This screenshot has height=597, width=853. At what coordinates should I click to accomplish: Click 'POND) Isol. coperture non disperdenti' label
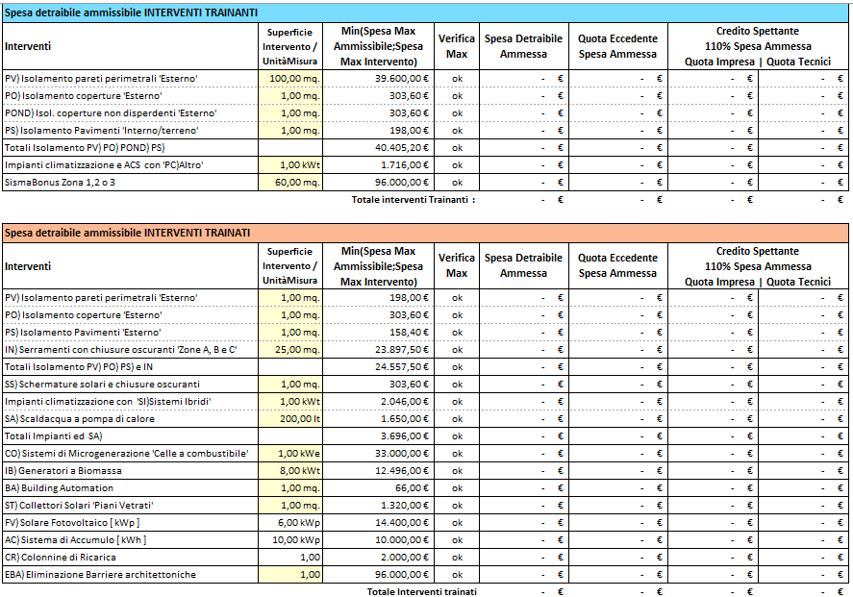pos(111,113)
